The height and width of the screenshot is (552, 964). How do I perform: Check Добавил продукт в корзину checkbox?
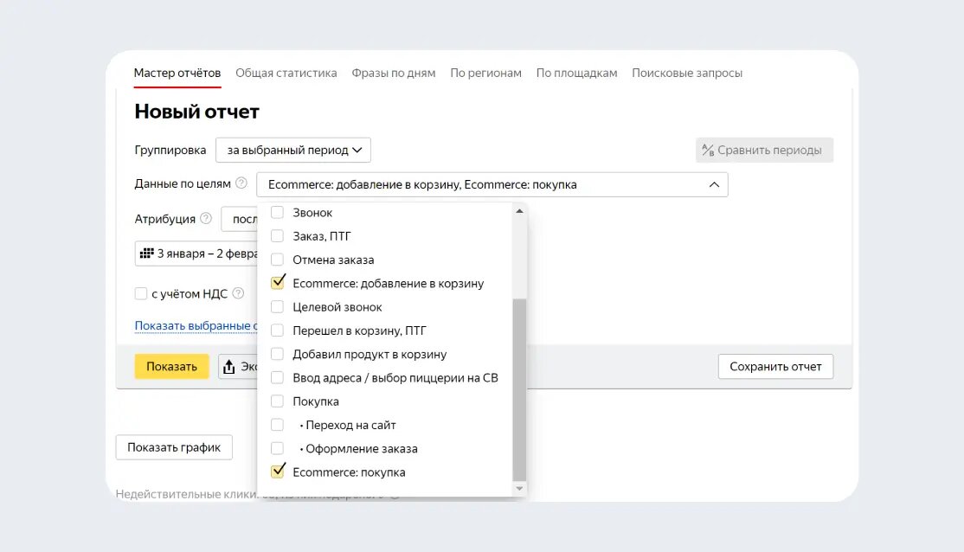[x=277, y=354]
